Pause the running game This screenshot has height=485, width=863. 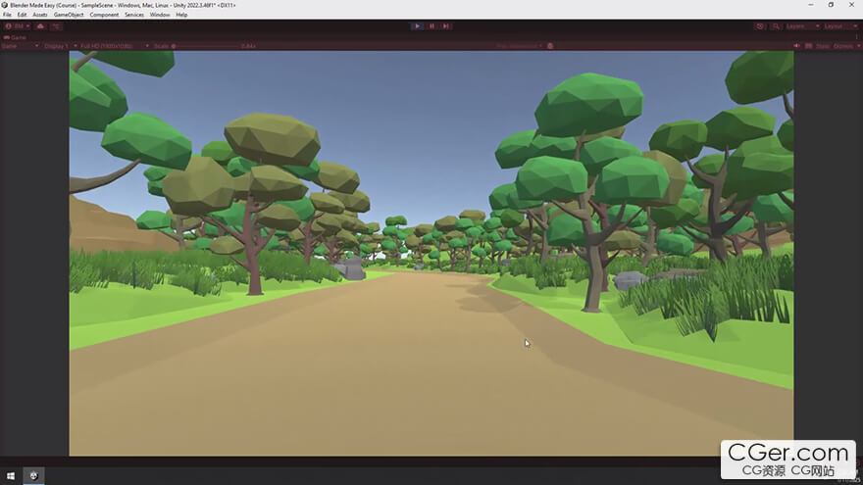tap(431, 26)
